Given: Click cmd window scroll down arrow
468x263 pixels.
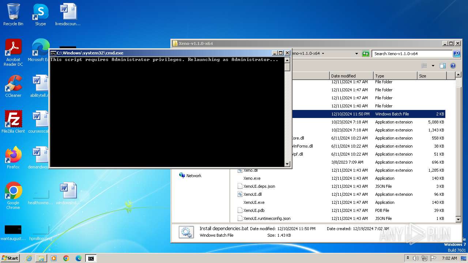Looking at the screenshot, I should click(x=287, y=164).
